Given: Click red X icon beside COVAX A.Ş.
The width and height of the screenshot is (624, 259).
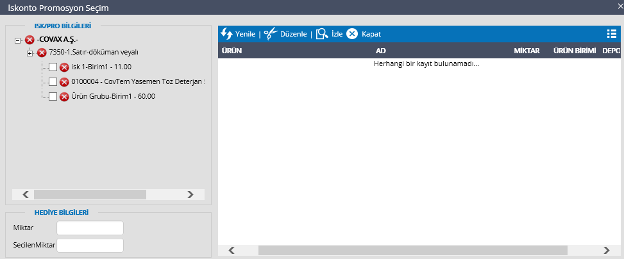Looking at the screenshot, I should pos(30,40).
